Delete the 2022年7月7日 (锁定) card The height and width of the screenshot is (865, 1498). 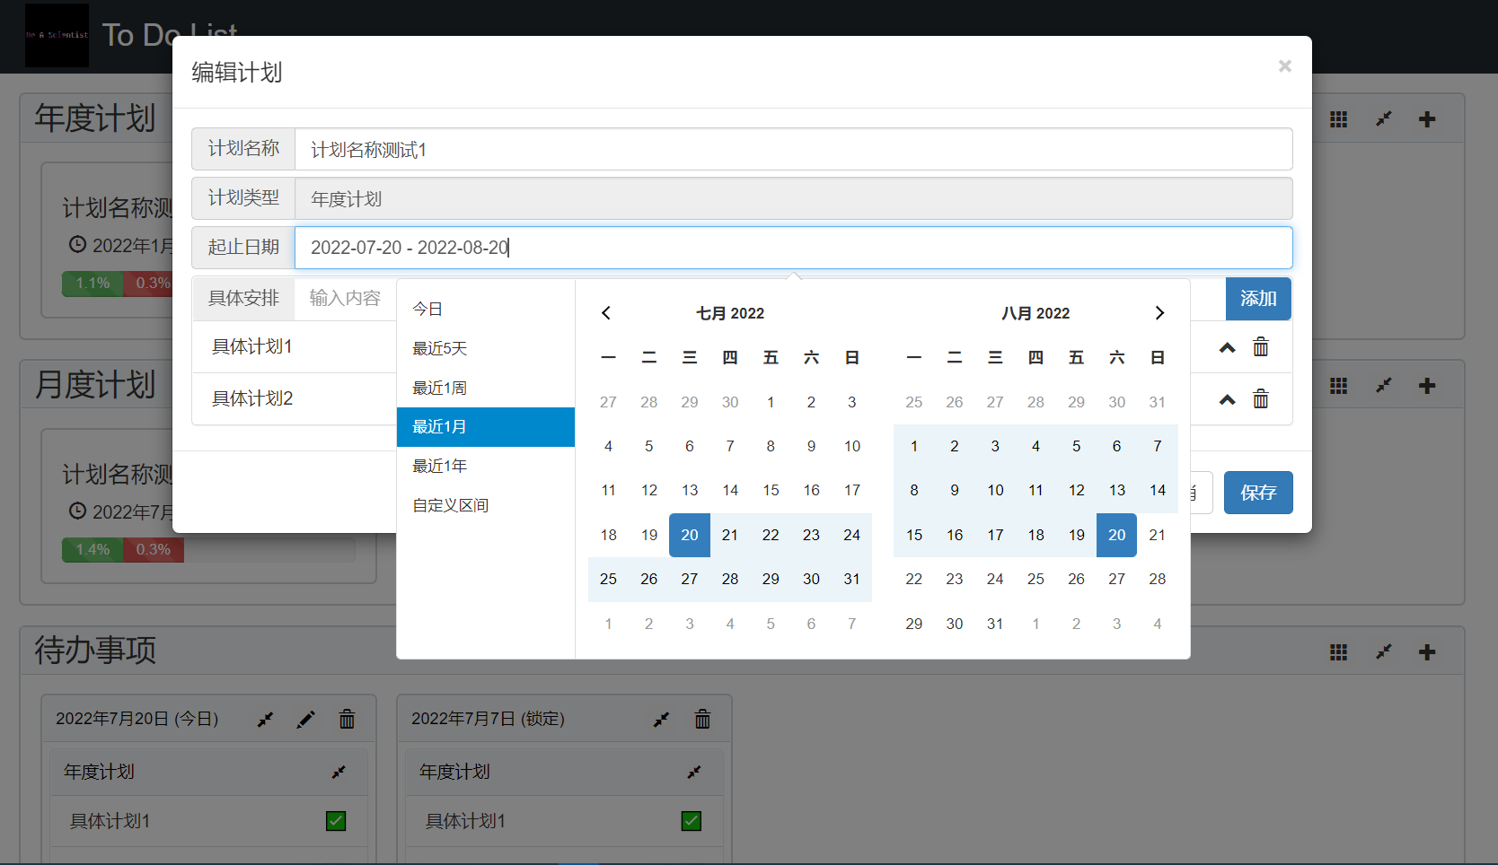point(702,720)
